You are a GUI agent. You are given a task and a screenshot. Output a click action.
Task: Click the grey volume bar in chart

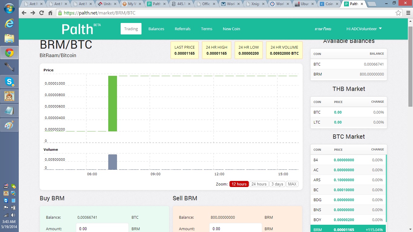[112, 162]
